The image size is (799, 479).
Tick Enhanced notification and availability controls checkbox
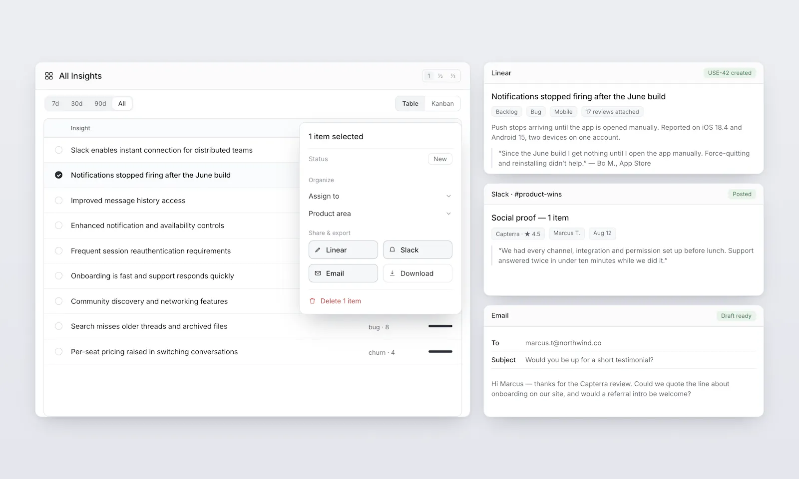tap(58, 226)
